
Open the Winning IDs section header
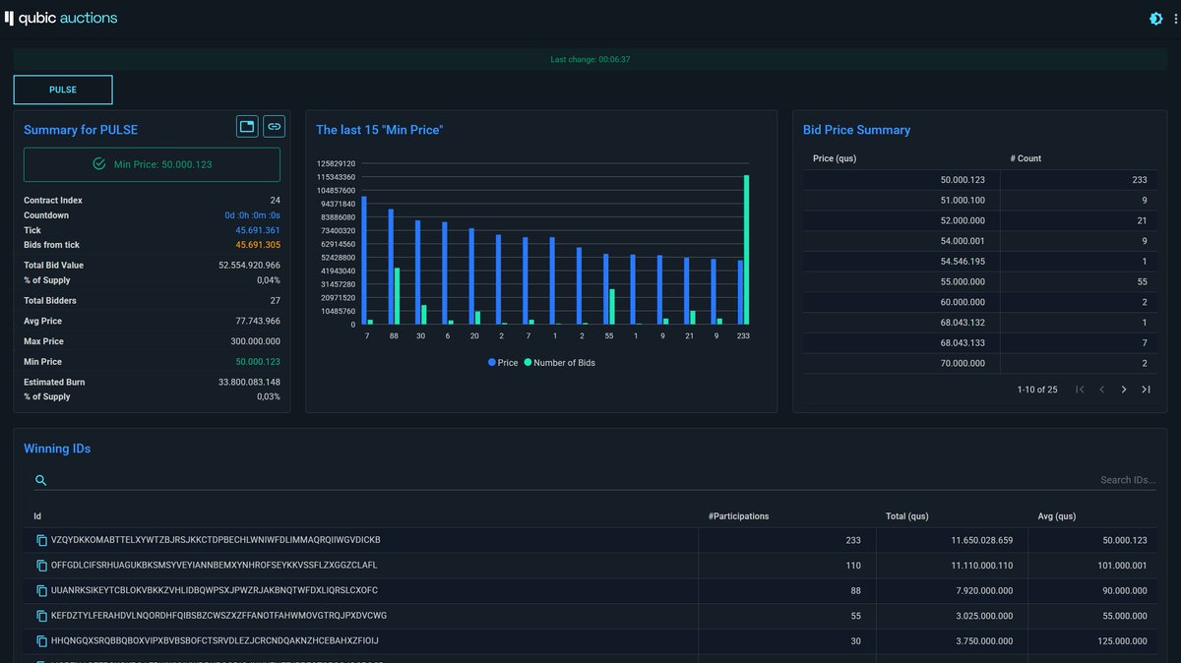55,448
